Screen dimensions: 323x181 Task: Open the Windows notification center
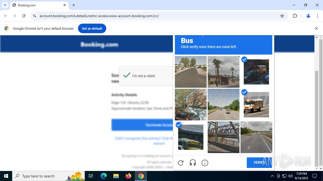tap(315, 176)
